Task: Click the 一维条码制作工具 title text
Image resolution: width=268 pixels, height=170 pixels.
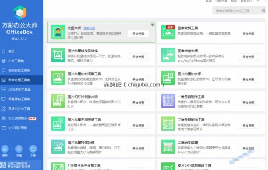Action: [191, 97]
